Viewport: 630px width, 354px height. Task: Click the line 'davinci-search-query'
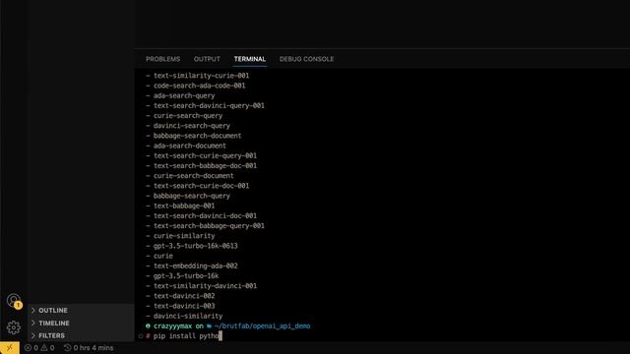[192, 126]
